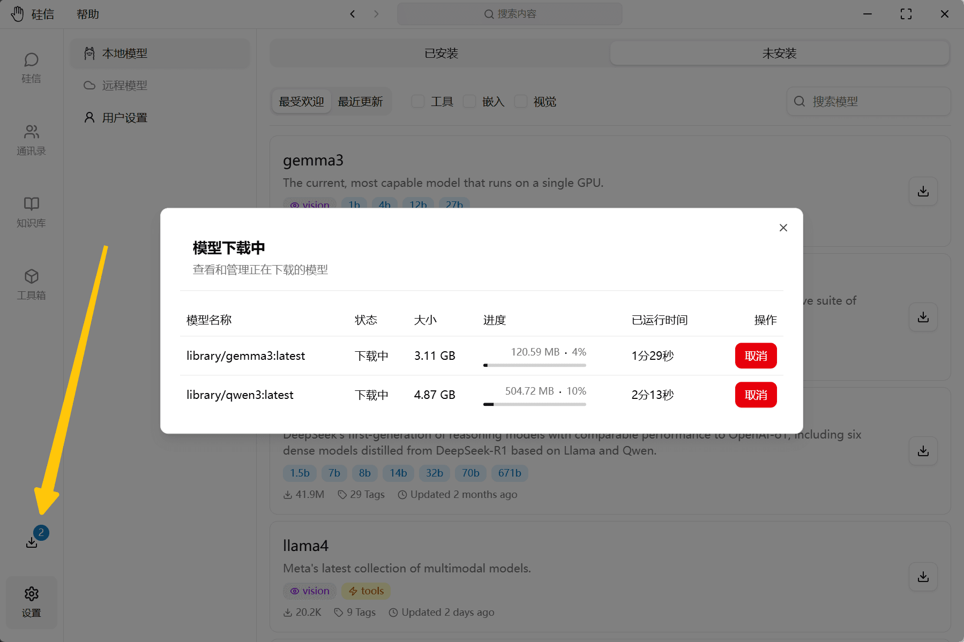Click library/qwen3:latest model name
This screenshot has height=642, width=964.
(x=240, y=395)
